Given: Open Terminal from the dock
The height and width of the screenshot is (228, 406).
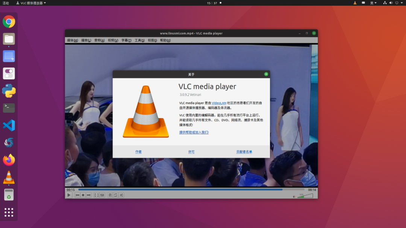Looking at the screenshot, I should point(9,108).
